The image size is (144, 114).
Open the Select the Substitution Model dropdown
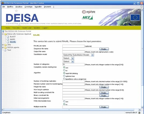point(78,55)
